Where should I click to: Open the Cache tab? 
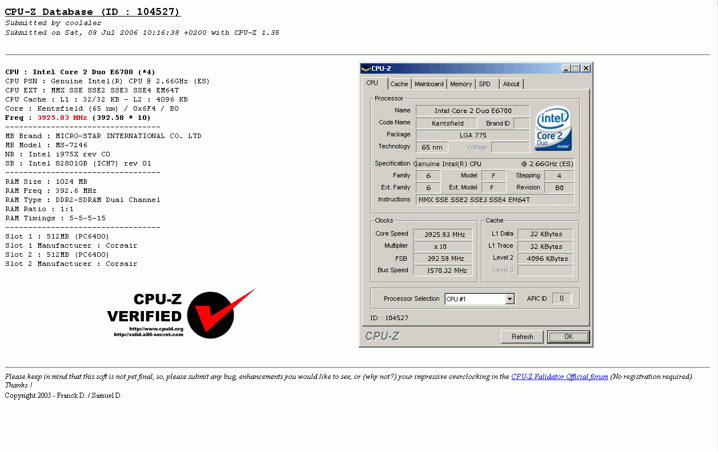[x=399, y=84]
